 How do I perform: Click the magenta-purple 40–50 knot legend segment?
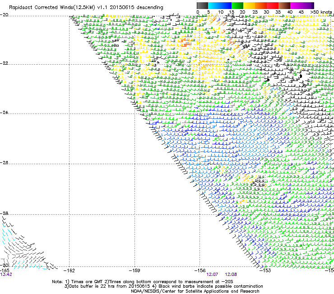pyautogui.click(x=302, y=5)
